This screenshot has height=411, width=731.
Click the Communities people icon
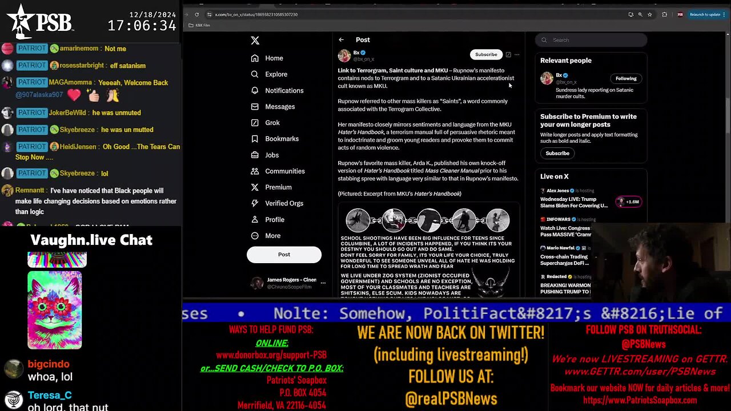click(255, 171)
